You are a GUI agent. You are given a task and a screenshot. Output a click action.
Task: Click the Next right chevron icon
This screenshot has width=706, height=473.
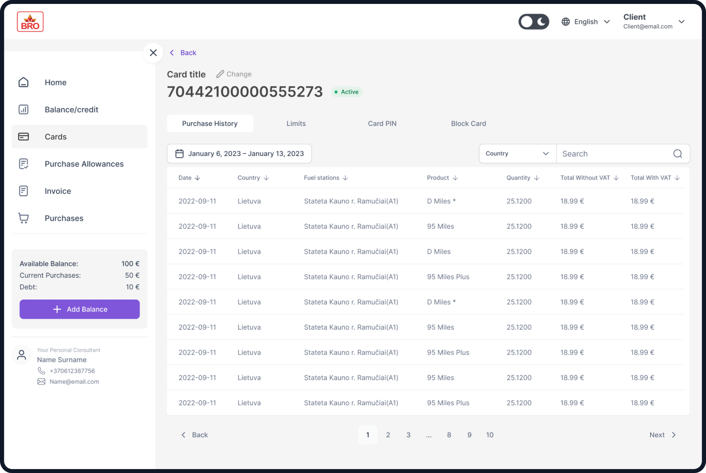click(674, 435)
